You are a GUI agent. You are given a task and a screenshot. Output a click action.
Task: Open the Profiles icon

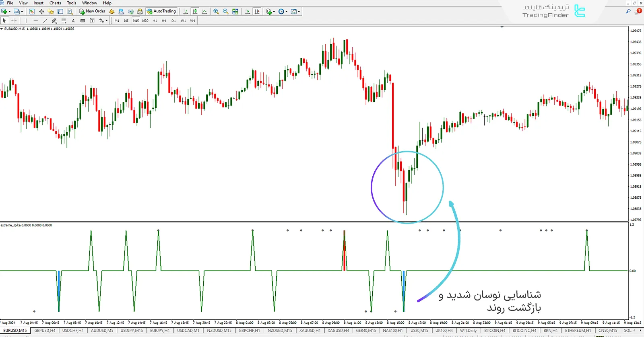[17, 12]
